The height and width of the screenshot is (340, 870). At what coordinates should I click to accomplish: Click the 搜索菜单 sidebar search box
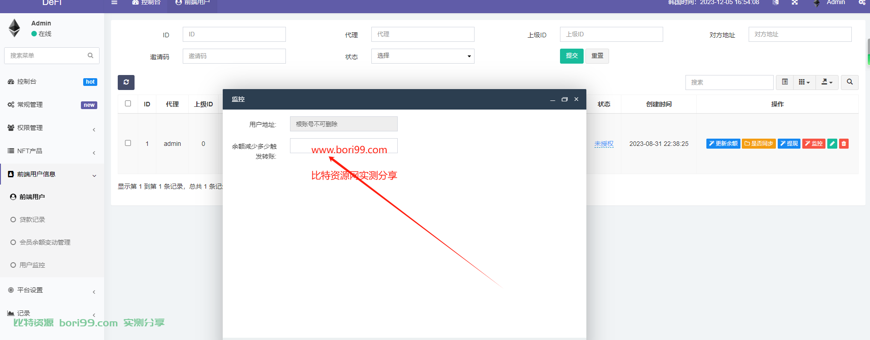coord(52,55)
